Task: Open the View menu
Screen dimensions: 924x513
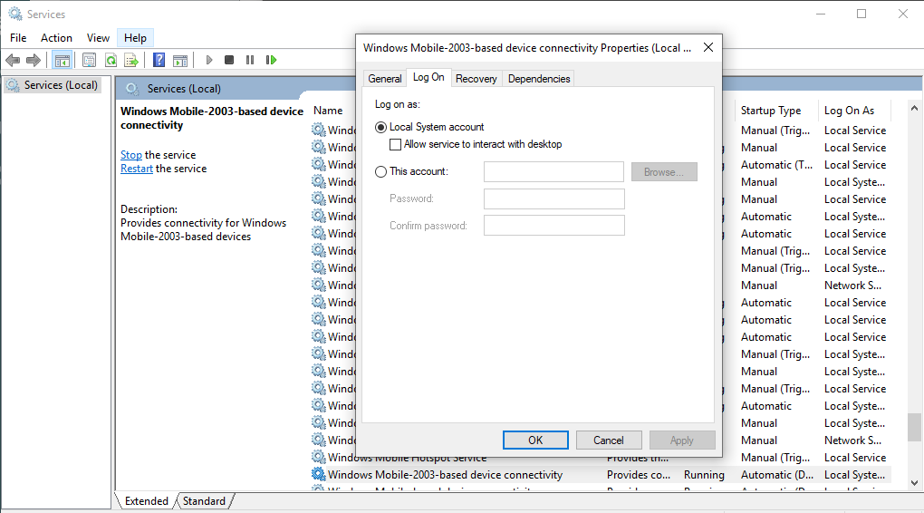Action: pos(98,38)
